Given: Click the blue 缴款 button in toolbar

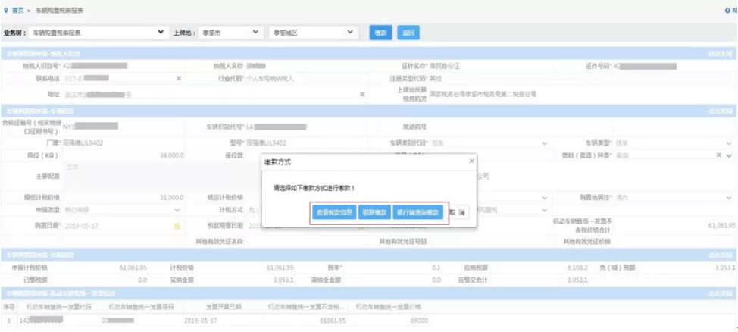Looking at the screenshot, I should (x=381, y=33).
